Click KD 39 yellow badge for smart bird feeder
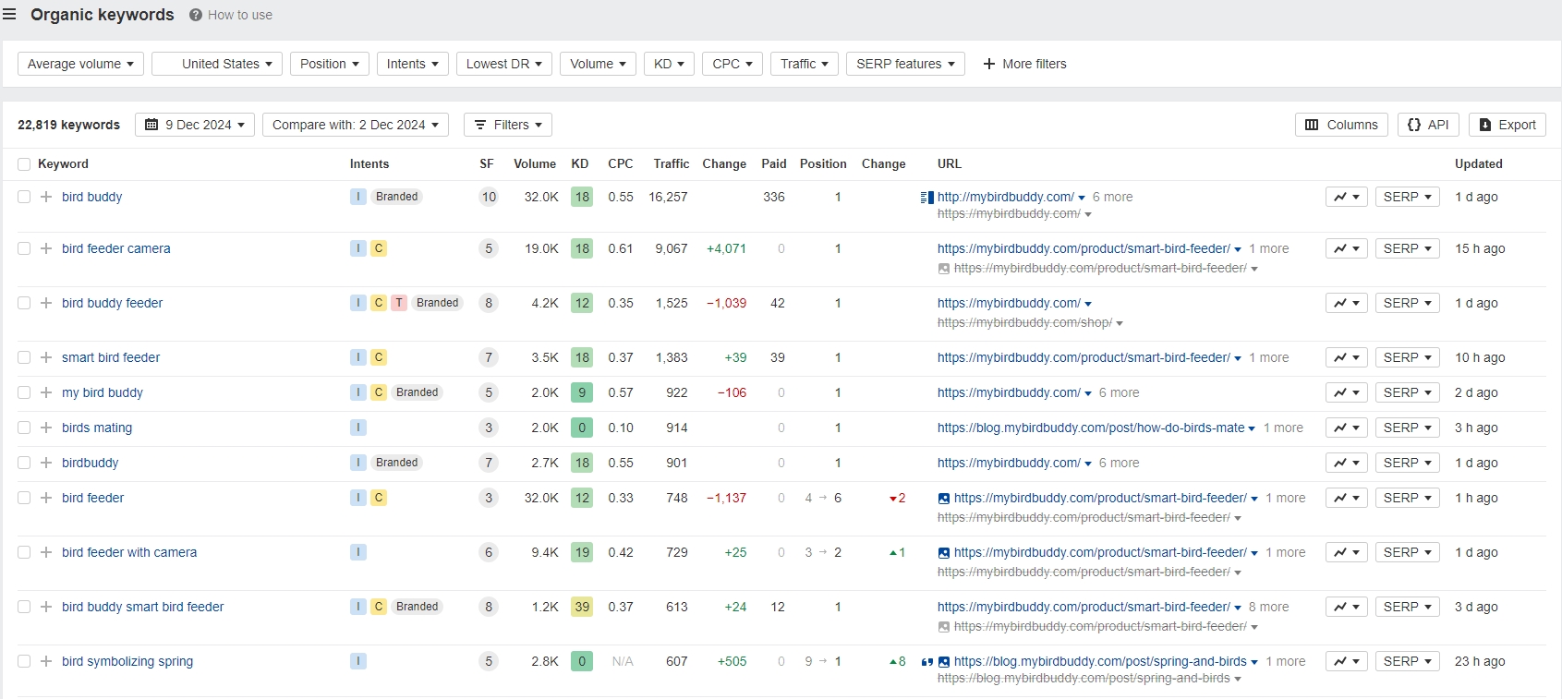Viewport: 1562px width, 699px height. tap(582, 607)
